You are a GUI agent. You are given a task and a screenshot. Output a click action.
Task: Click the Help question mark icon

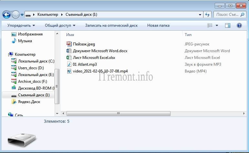(x=239, y=25)
